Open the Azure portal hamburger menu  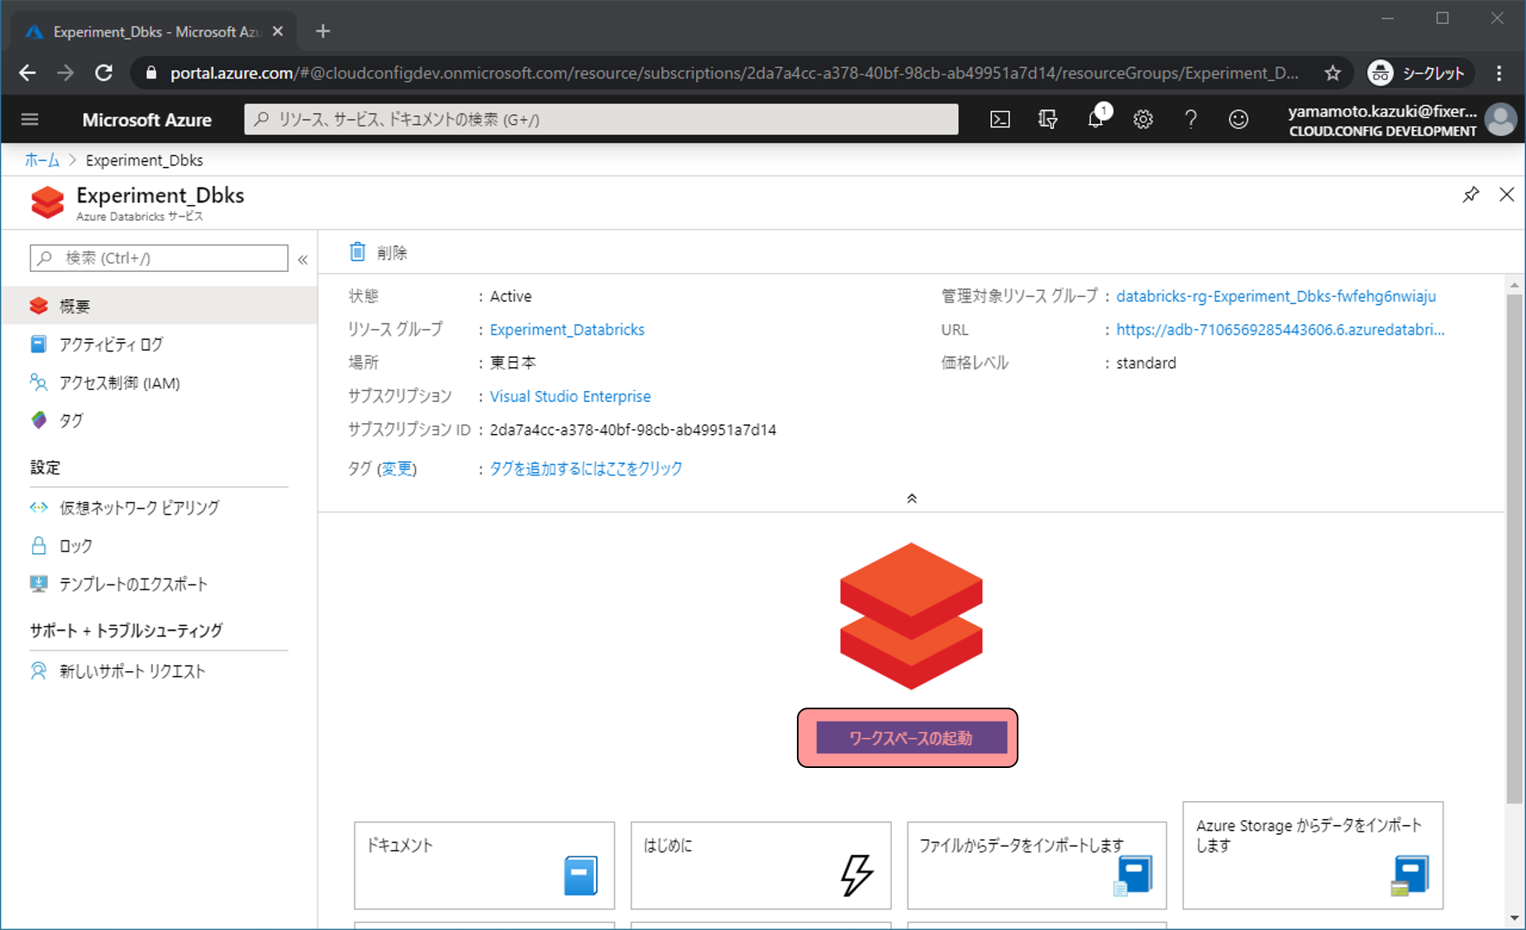(x=30, y=120)
